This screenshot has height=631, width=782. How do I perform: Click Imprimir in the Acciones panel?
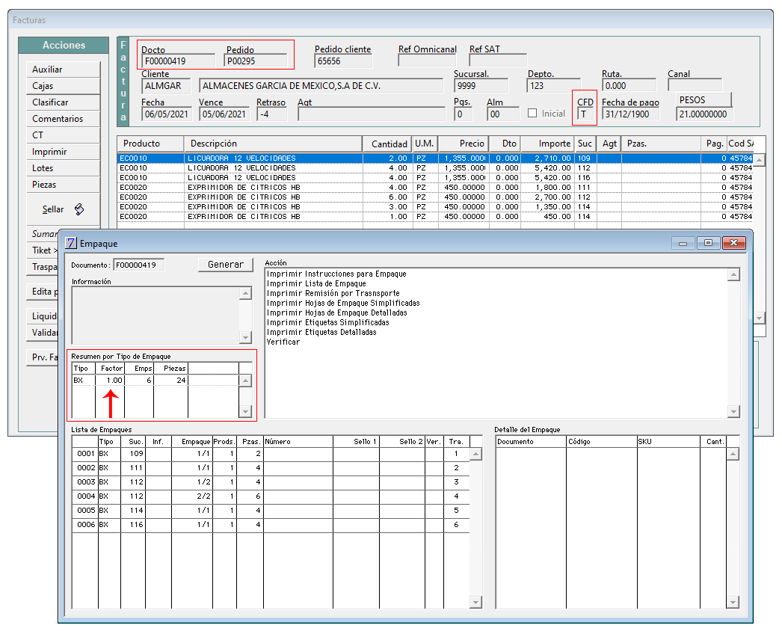pos(63,152)
